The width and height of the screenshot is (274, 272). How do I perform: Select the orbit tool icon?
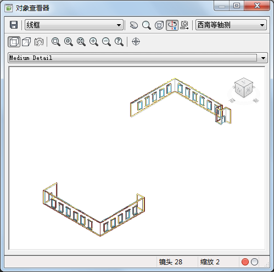159,25
